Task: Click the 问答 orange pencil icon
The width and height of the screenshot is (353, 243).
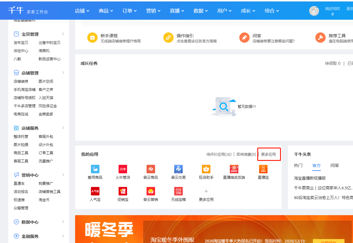Action: [244, 38]
